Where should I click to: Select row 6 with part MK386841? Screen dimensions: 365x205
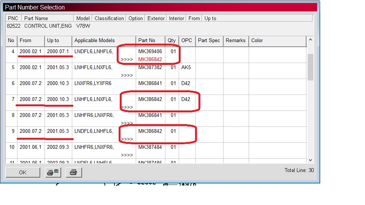(150, 83)
